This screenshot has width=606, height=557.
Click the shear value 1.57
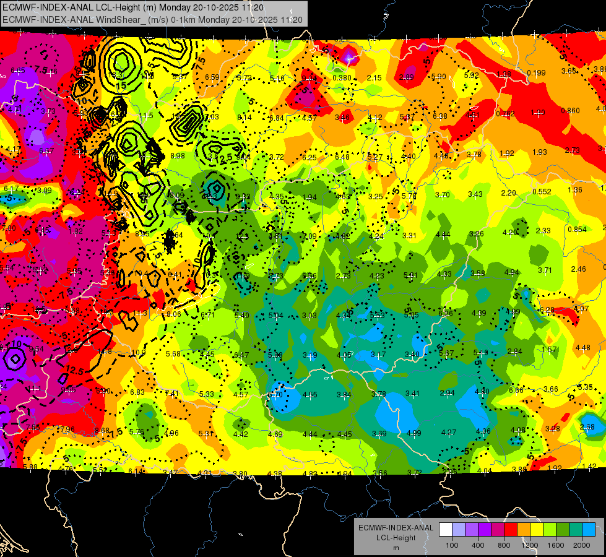tap(549, 350)
